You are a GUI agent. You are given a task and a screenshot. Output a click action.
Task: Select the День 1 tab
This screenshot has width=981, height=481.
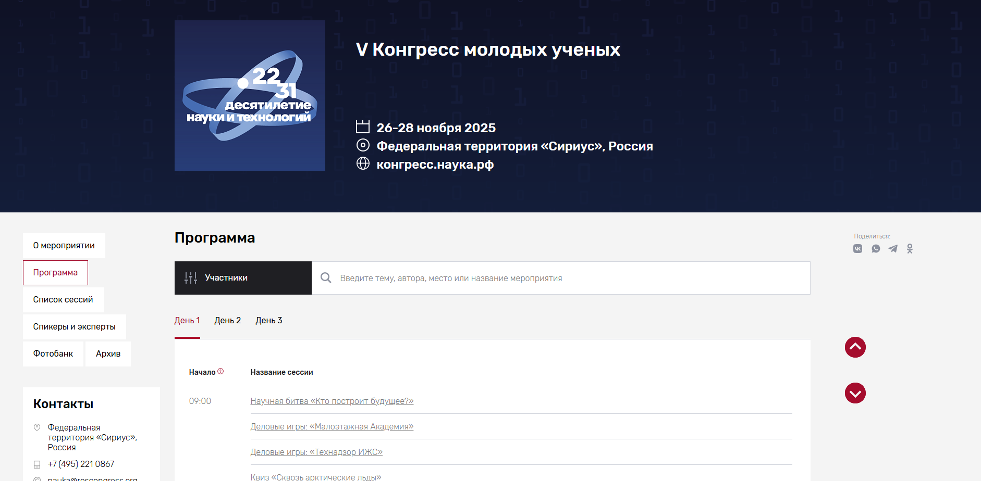tap(187, 321)
